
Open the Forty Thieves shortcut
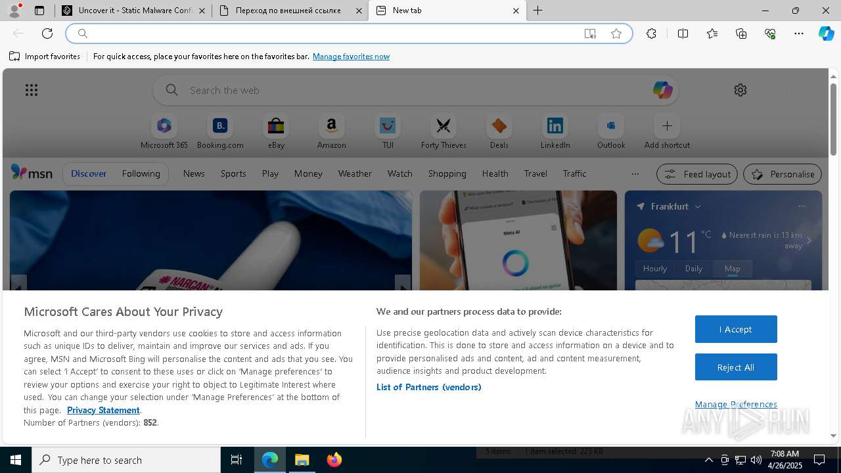[x=443, y=132]
